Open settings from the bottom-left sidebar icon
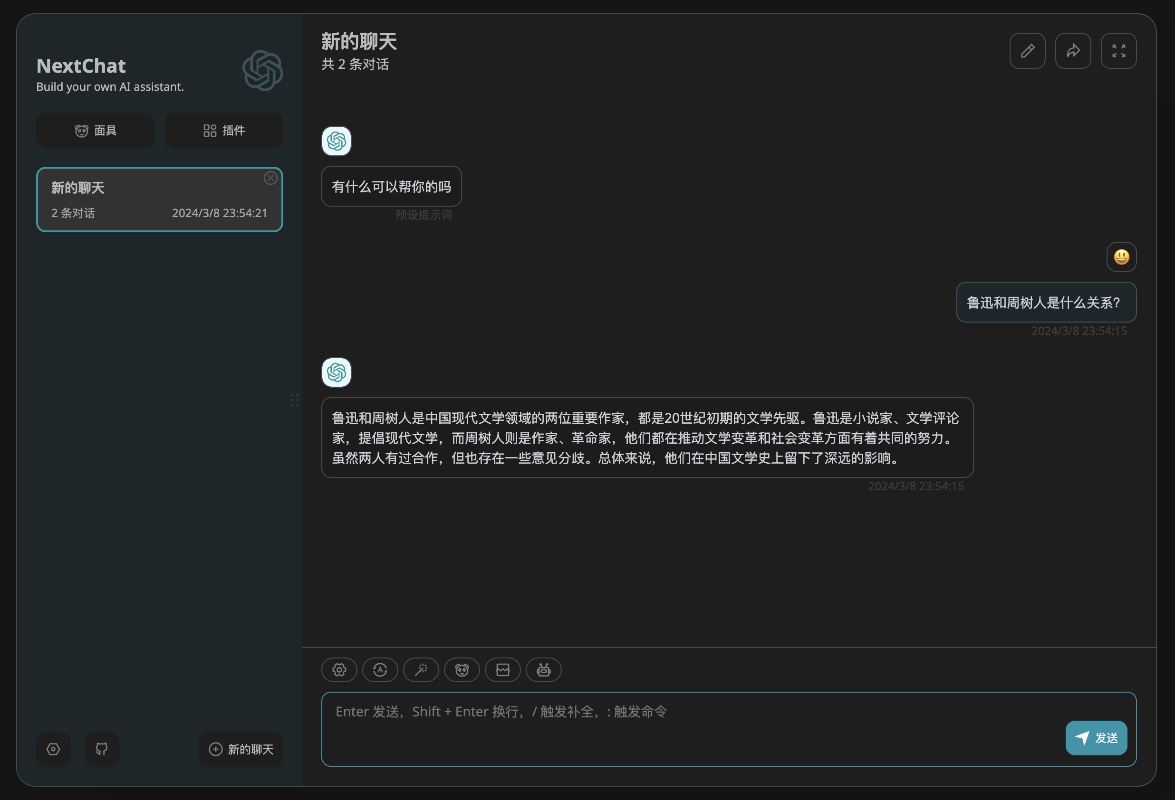1175x800 pixels. pyautogui.click(x=53, y=749)
